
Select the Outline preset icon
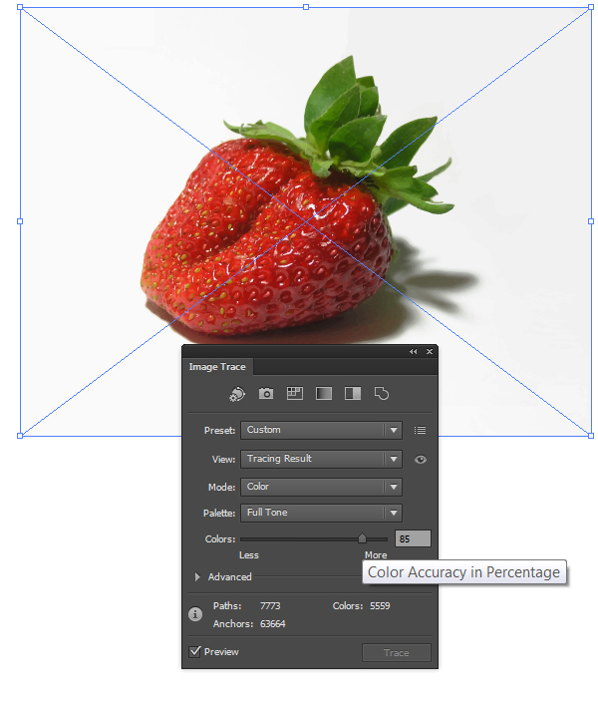[x=381, y=394]
